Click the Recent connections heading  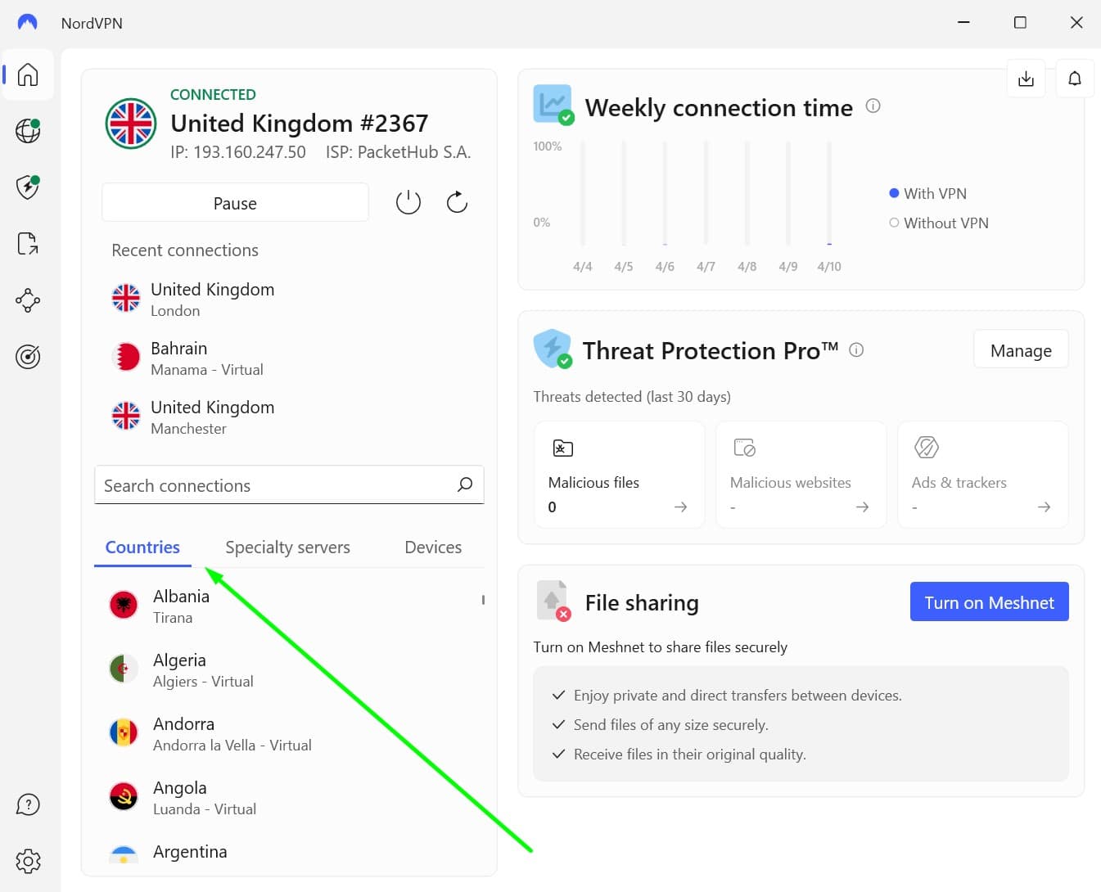(185, 250)
